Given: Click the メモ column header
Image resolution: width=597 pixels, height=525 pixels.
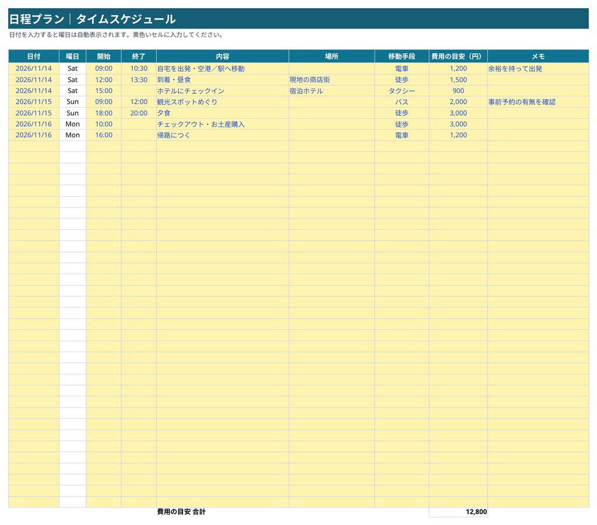Looking at the screenshot, I should click(538, 56).
